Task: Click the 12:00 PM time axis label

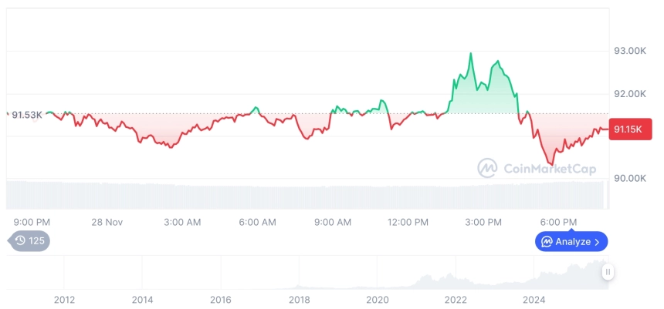Action: (x=408, y=222)
